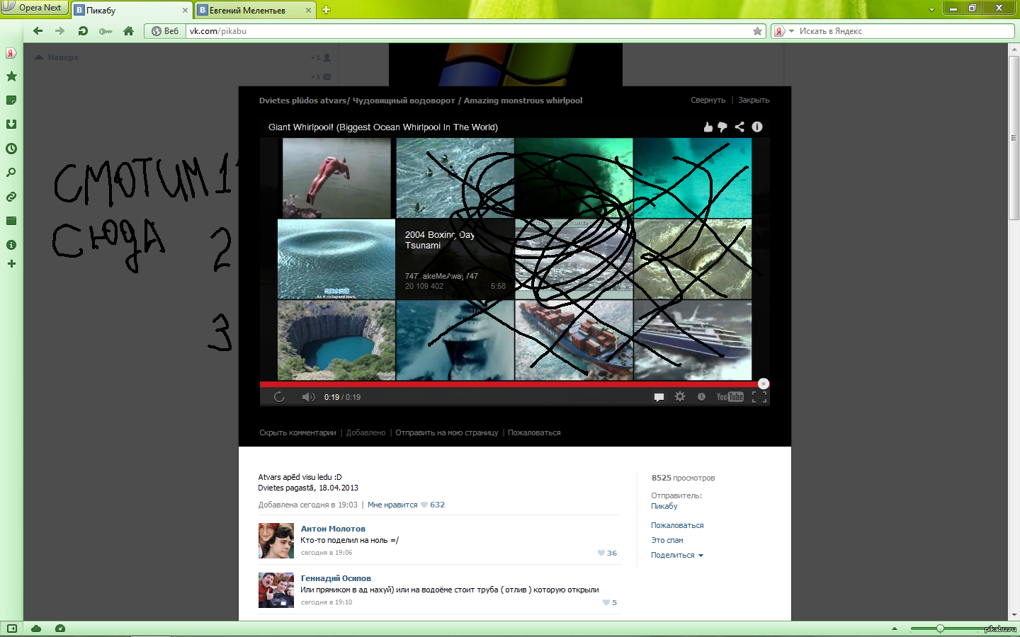
Task: Open the Yandex panel in the sidebar
Action: 11,53
